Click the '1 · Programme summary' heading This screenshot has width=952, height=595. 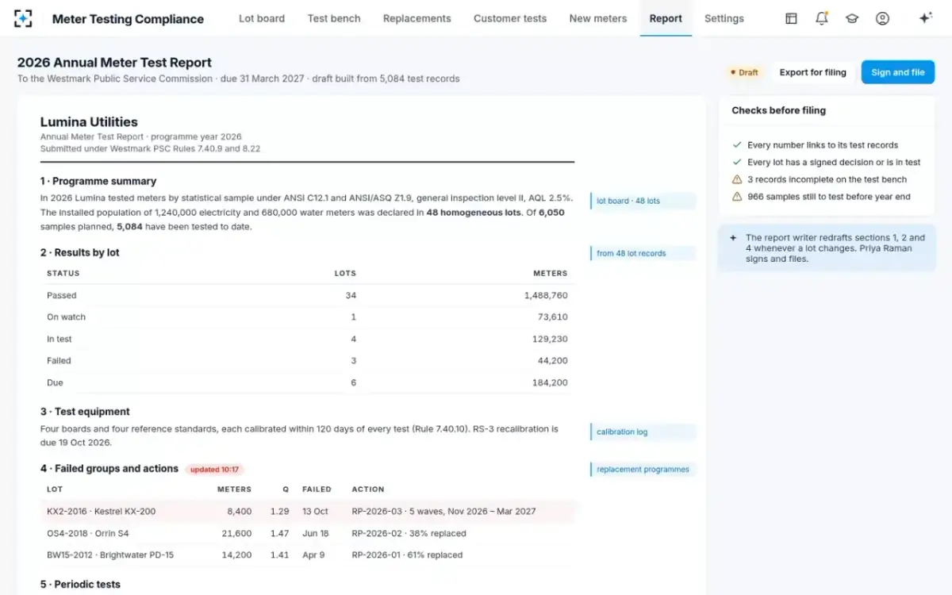[x=98, y=181]
